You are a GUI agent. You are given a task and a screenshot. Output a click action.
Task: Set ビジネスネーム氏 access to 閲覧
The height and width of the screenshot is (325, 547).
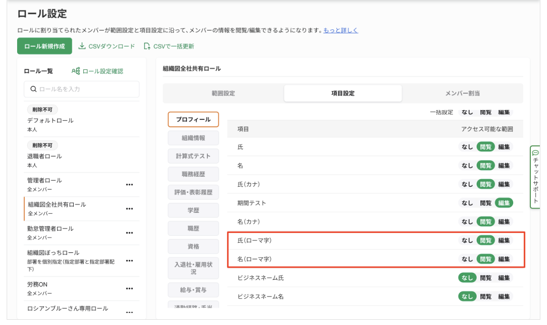point(486,278)
